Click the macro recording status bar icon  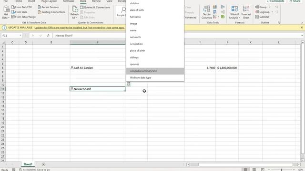point(14,170)
